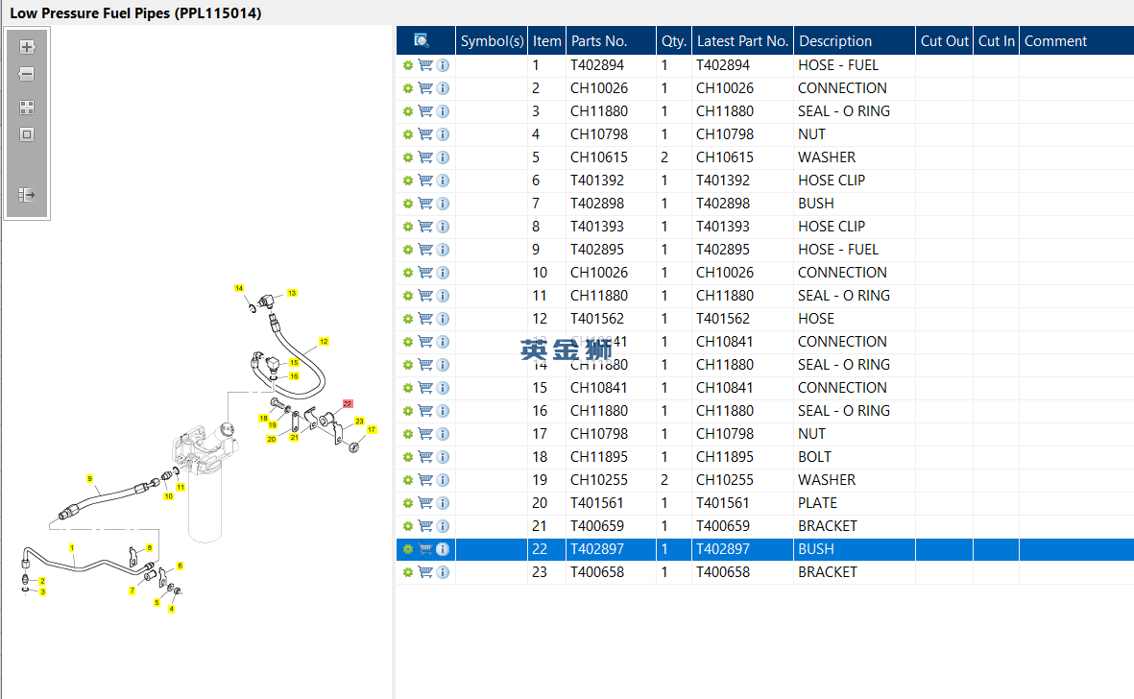The image size is (1134, 699).
Task: Click gear icon for item 5 WASHER
Action: pos(408,157)
